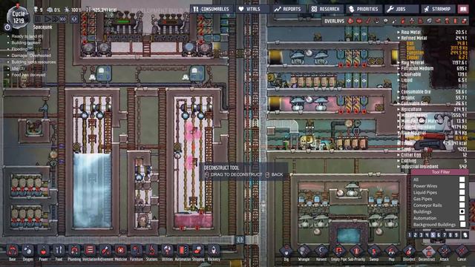Open the Starmap menu
Viewport: 475px width, 267px height.
tap(438, 9)
